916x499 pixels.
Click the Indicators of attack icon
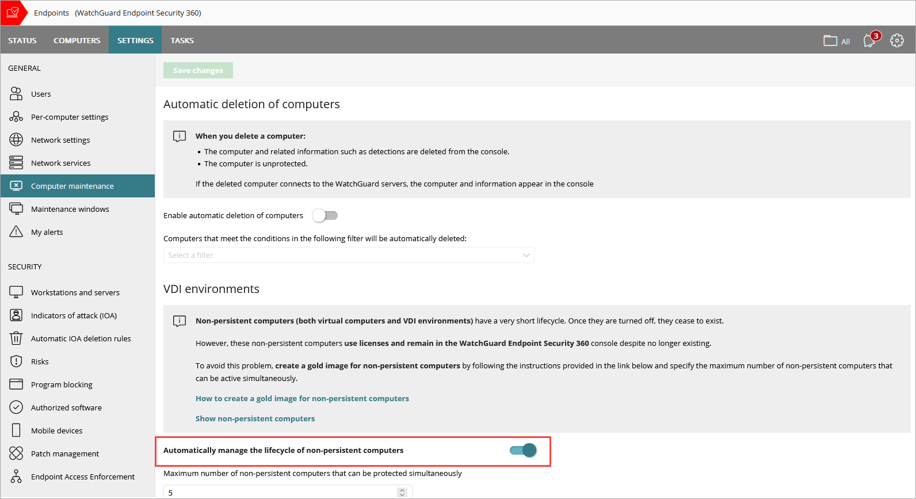16,315
